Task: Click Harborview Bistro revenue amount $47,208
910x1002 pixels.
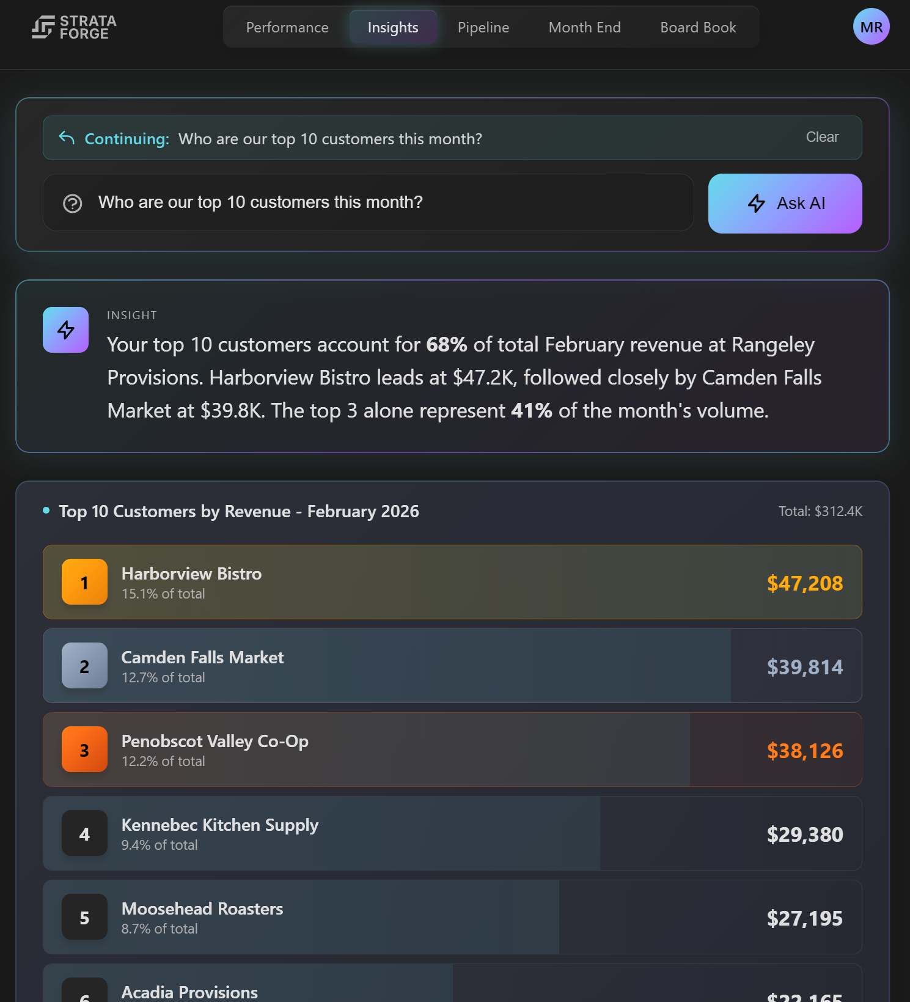Action: tap(805, 583)
